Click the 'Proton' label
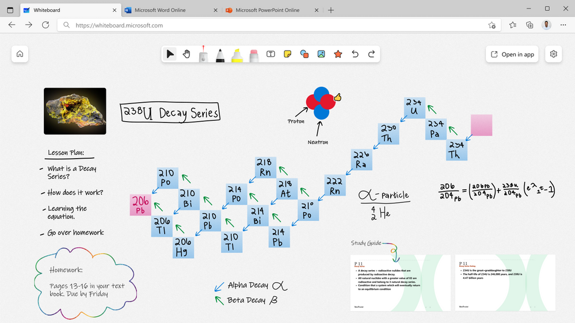 (296, 121)
